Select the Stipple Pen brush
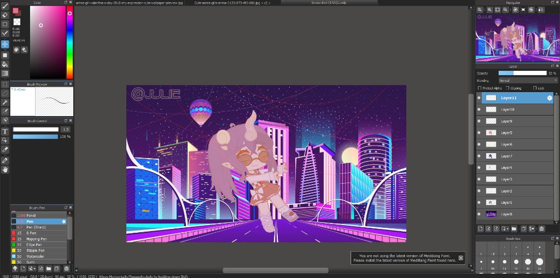560x278 pixels. point(39,251)
